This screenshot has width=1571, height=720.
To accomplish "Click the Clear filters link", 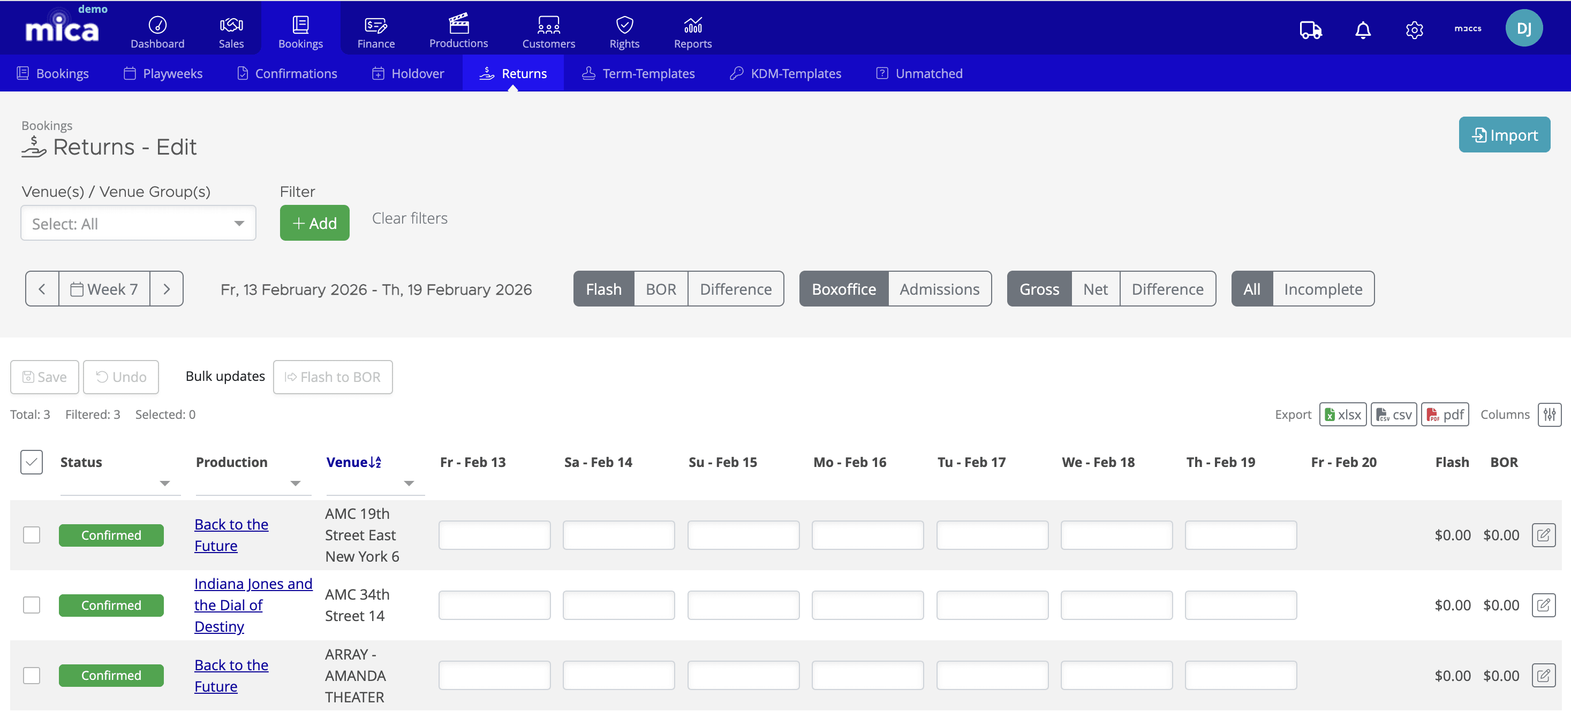I will click(x=409, y=218).
